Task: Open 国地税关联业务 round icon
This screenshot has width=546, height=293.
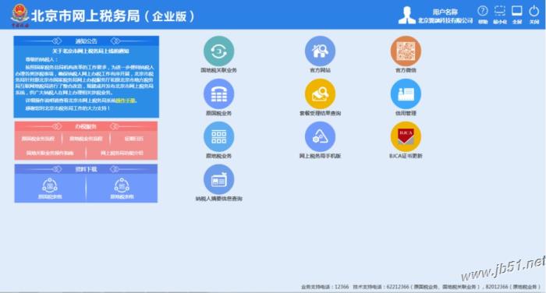Action: (x=218, y=51)
